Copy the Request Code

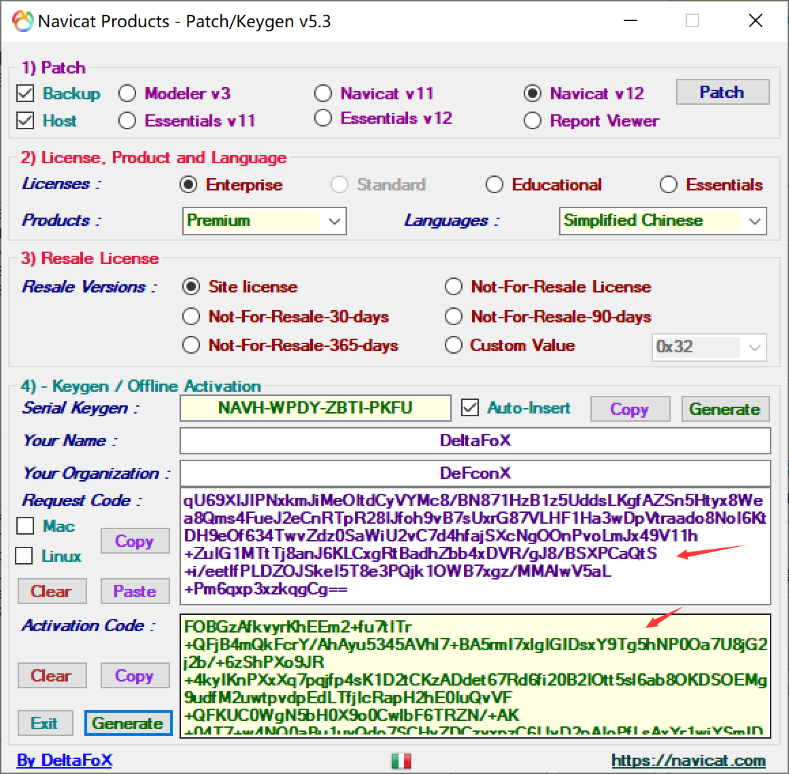pos(135,541)
